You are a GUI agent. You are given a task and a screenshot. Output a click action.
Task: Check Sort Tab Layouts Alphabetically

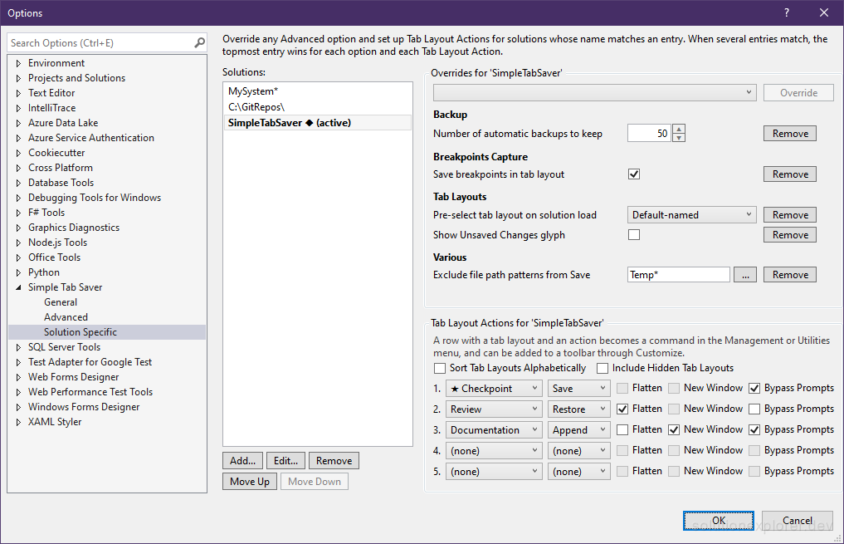point(440,368)
